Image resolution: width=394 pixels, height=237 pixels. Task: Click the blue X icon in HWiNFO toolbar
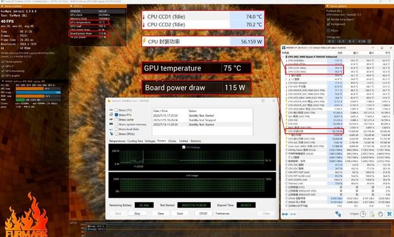coord(389,214)
